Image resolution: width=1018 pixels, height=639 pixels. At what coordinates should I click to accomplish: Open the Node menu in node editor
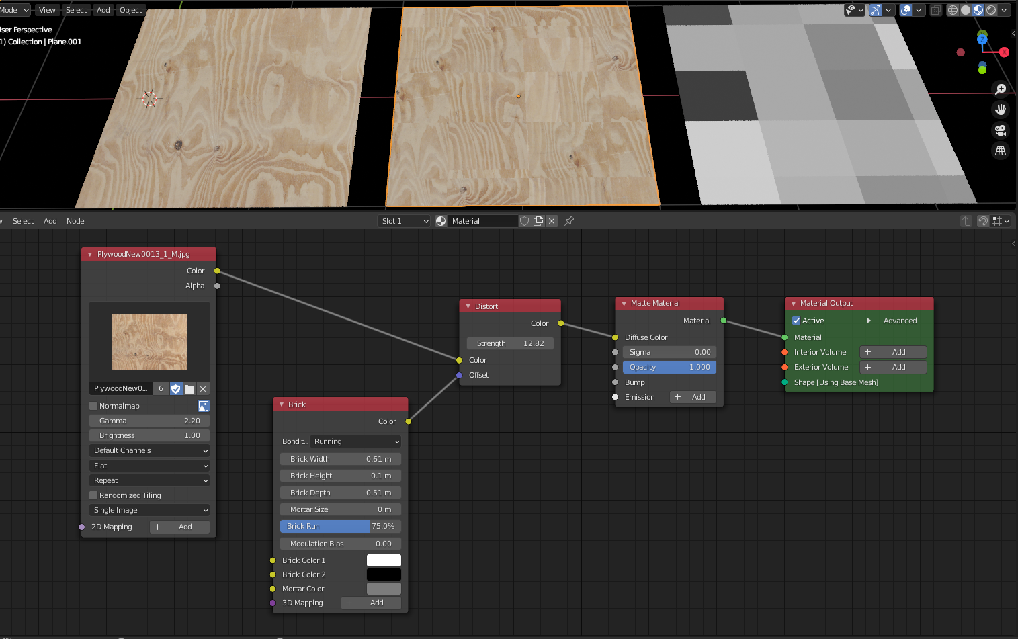[75, 221]
